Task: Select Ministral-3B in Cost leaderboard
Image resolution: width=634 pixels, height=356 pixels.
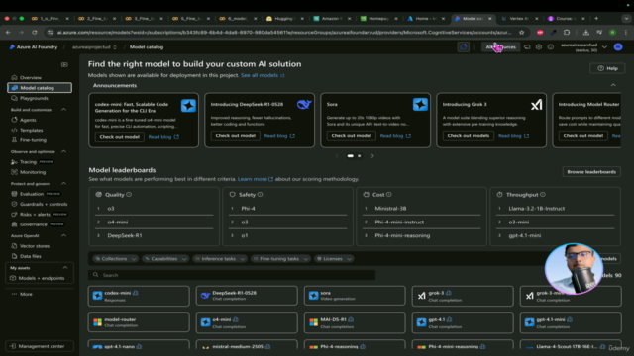Action: [x=390, y=209]
